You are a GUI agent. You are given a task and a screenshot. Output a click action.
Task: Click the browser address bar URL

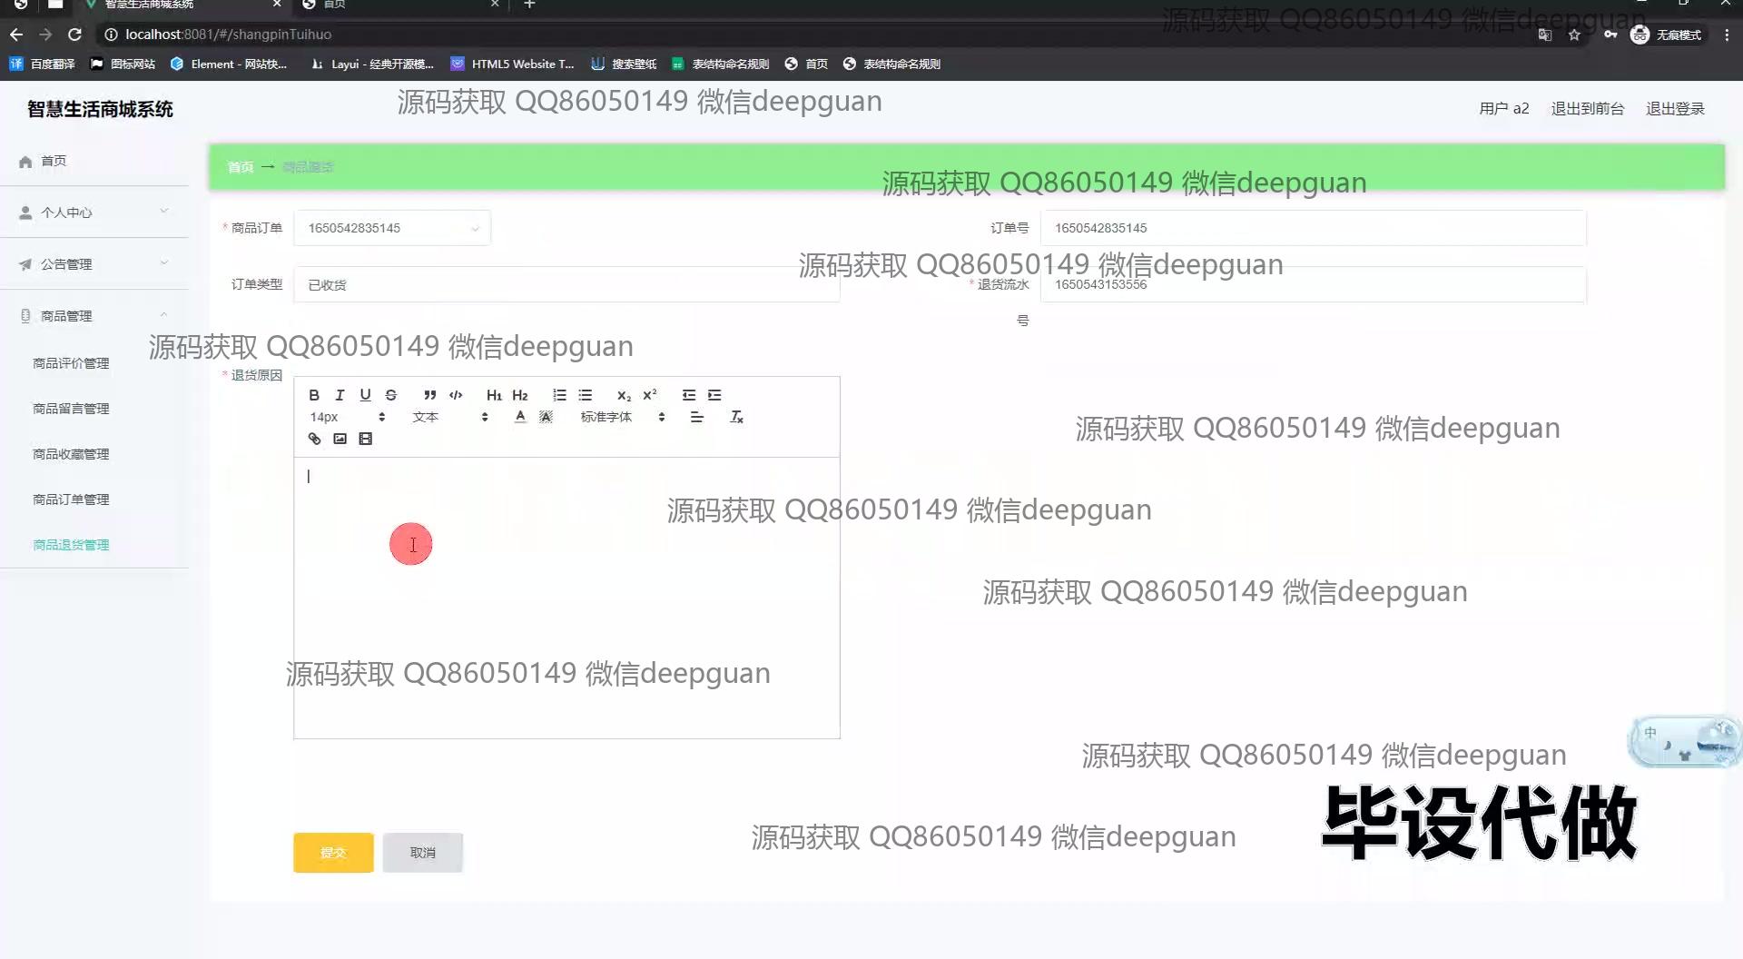click(x=229, y=35)
